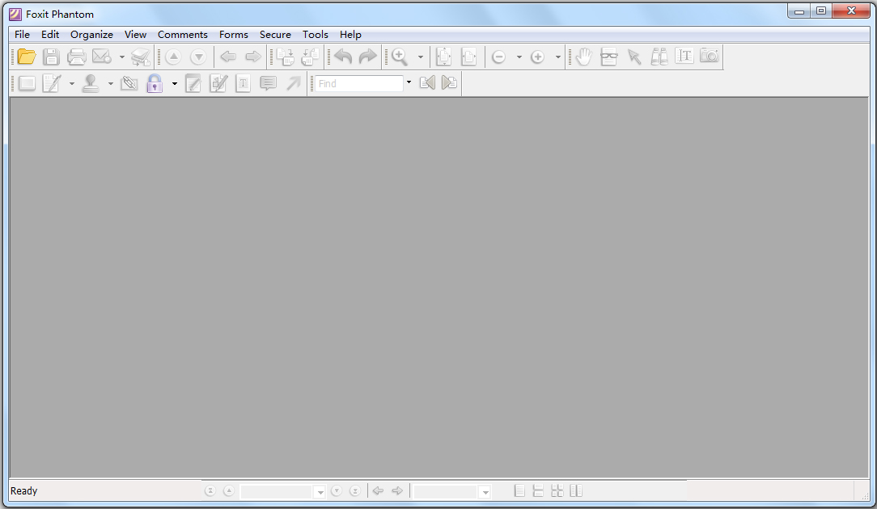
Task: Click the Email envelope icon
Action: click(102, 57)
